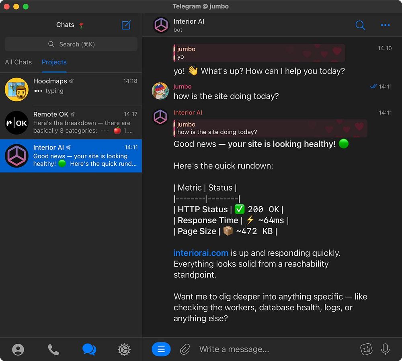
Task: Click the macOS green fullscreen button
Action: [x=26, y=6]
